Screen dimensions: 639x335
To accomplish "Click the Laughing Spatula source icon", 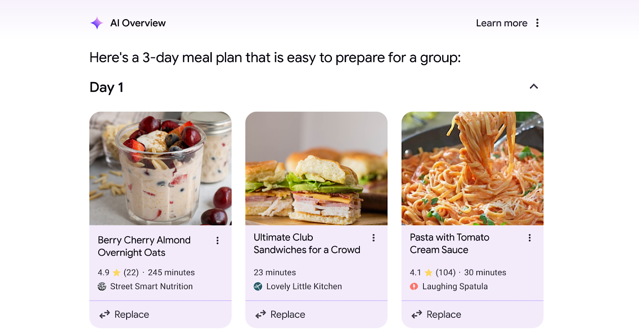I will (413, 286).
